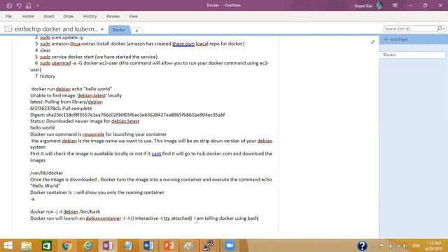
Task: Click the line 'hello world' output
Action: pos(42,127)
